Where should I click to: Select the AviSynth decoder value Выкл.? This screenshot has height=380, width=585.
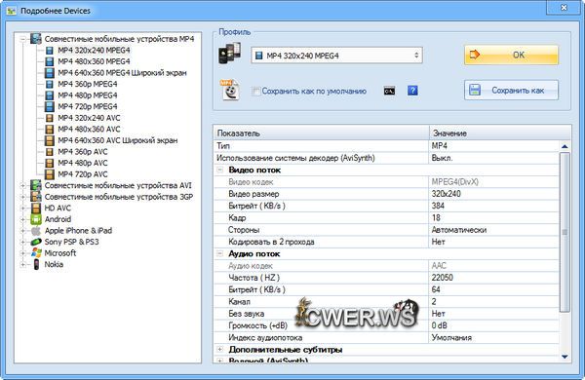[494, 158]
